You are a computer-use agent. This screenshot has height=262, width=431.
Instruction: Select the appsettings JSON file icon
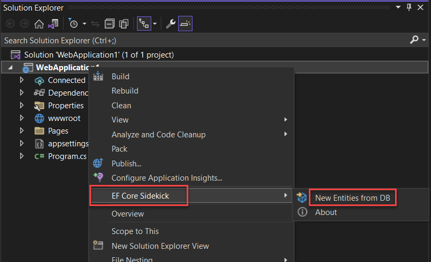(39, 144)
